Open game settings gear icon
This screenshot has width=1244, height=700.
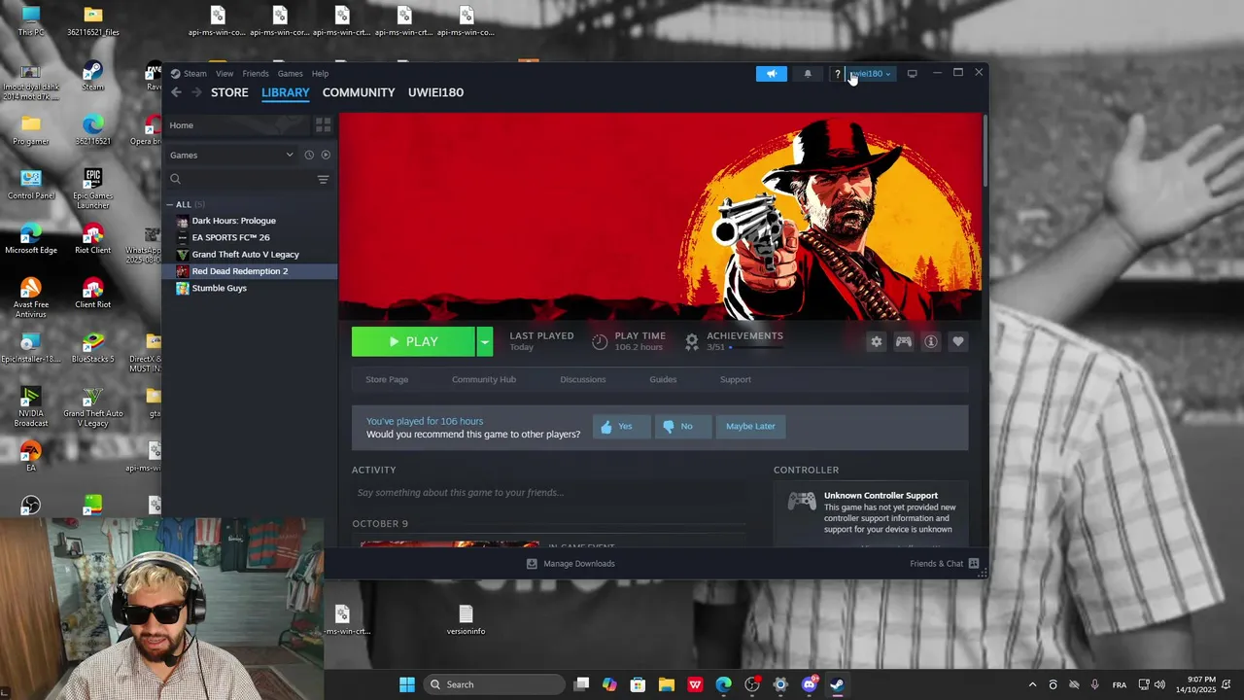(x=877, y=341)
